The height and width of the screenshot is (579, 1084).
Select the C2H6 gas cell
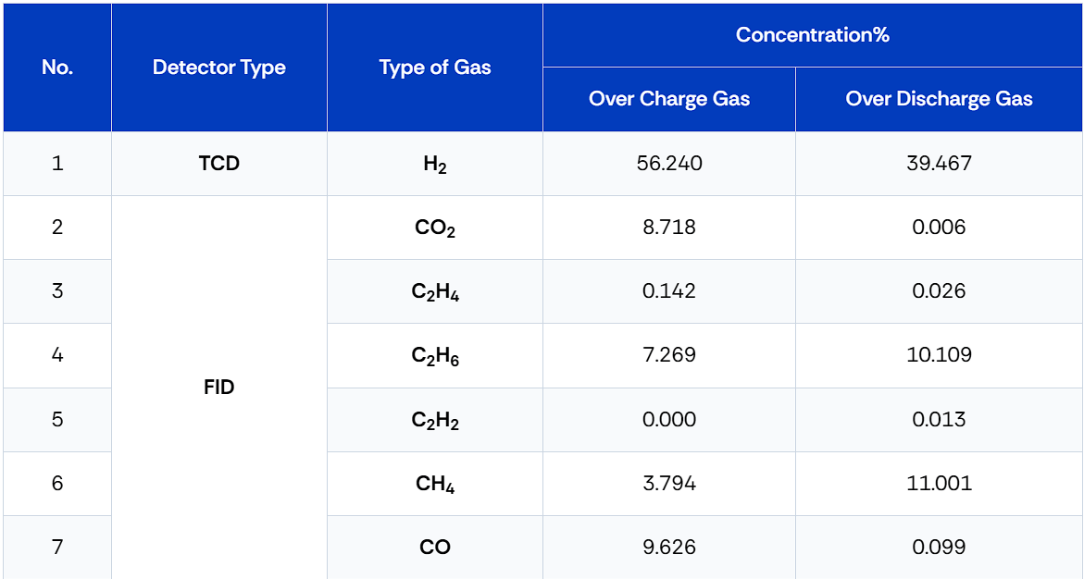(x=435, y=356)
